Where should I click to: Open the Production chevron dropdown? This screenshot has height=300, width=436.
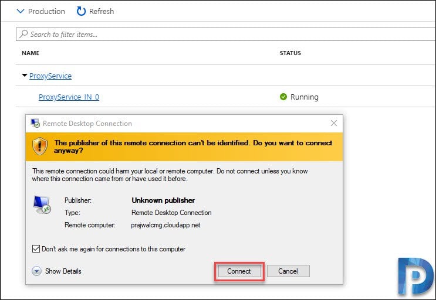point(21,11)
